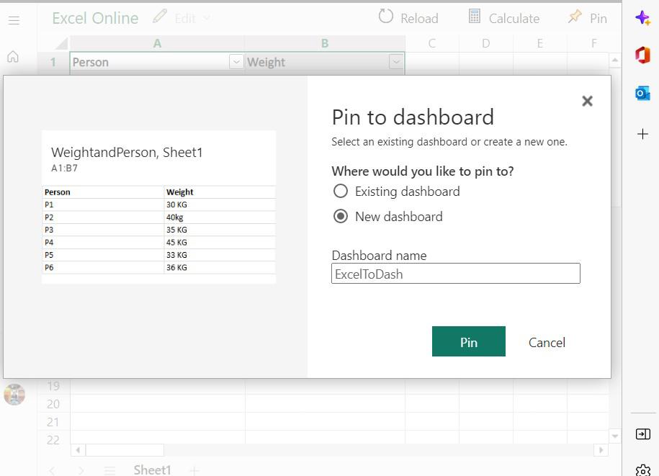Add a new sheet with plus

pyautogui.click(x=194, y=470)
